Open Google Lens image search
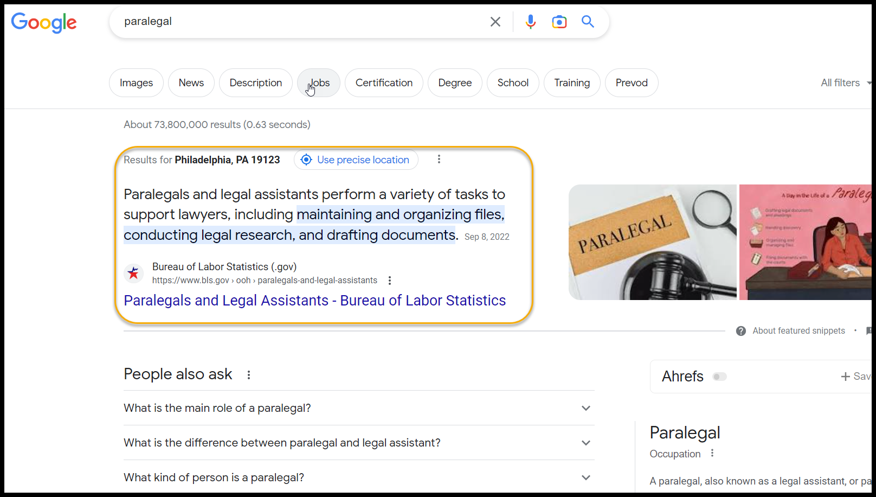The width and height of the screenshot is (876, 497). pos(559,22)
